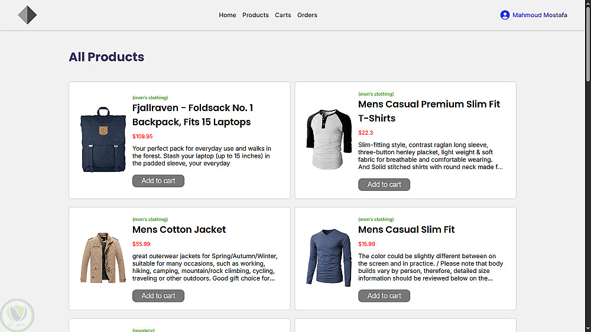
Task: Go to the Products menu item
Action: (x=255, y=15)
